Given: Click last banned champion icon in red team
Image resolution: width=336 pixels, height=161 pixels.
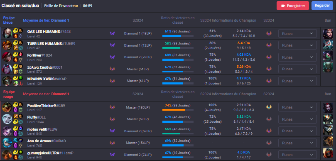Looking at the screenshot, I should (x=328, y=153).
